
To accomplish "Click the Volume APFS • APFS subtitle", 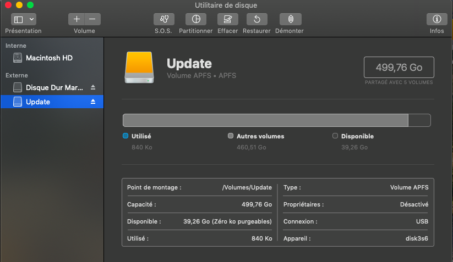I will 201,75.
